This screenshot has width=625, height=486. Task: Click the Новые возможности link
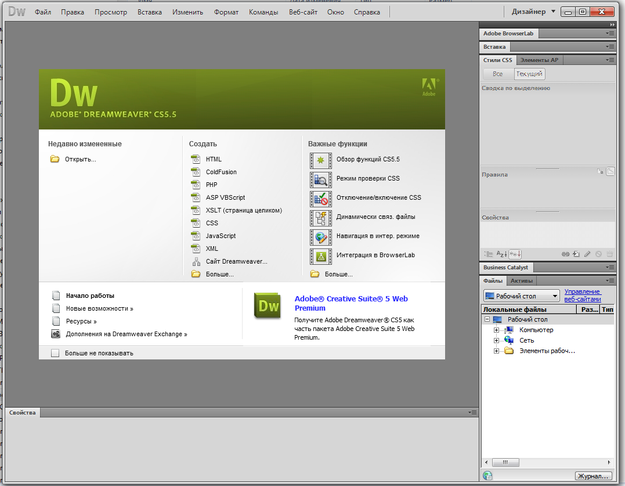tap(100, 308)
